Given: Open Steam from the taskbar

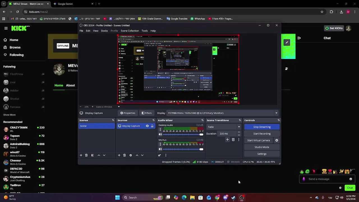Looking at the screenshot, I should [x=233, y=198].
